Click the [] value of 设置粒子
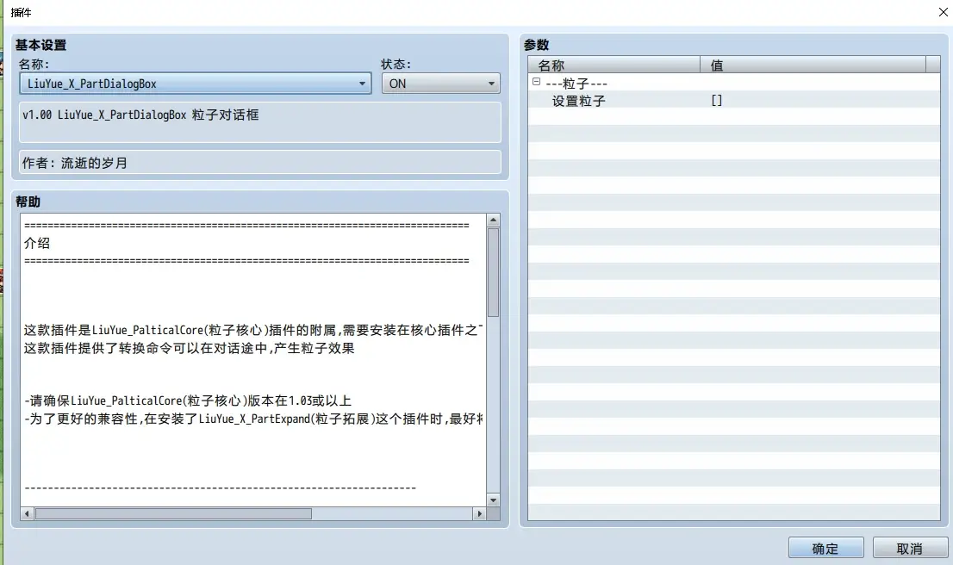Image resolution: width=953 pixels, height=565 pixels. tap(717, 101)
